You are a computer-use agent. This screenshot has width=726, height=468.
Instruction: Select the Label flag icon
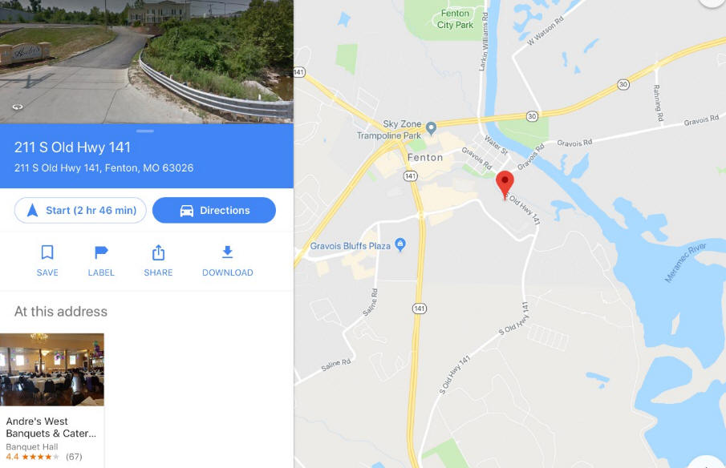[101, 252]
